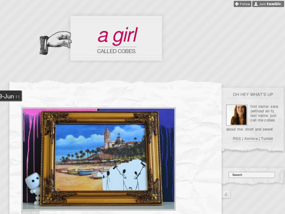Click the small 'd' icon below search

[226, 194]
